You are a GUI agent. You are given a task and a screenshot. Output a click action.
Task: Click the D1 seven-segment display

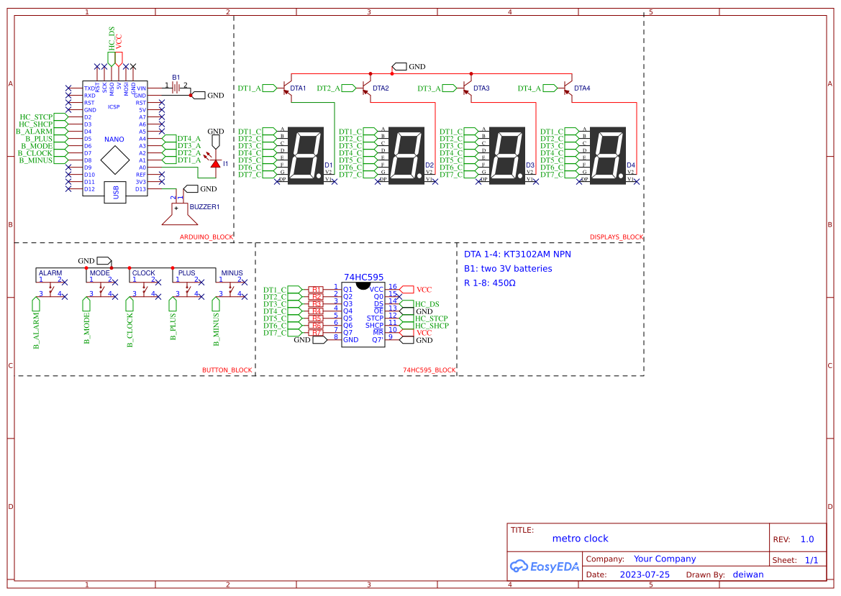click(306, 155)
